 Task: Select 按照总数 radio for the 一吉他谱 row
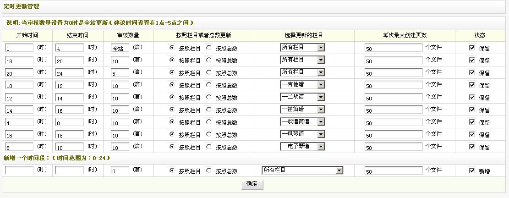pyautogui.click(x=209, y=85)
